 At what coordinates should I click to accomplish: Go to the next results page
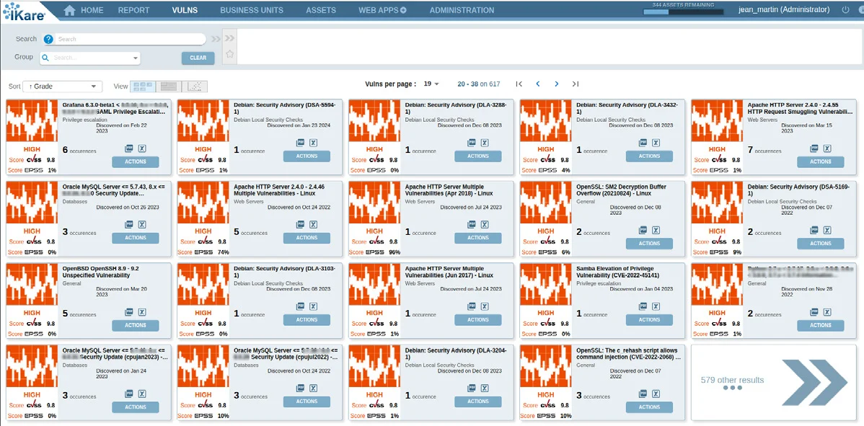tap(557, 84)
